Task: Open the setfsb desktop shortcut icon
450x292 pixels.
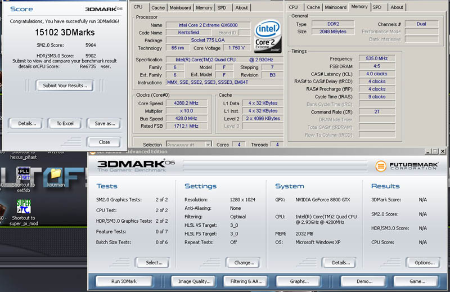Action: 24,174
